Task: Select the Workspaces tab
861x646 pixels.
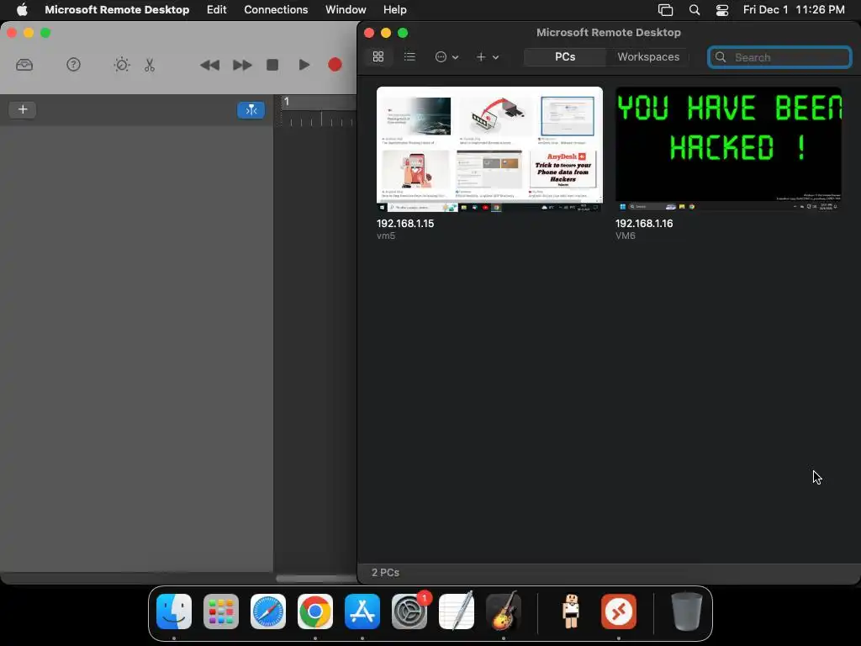Action: click(648, 56)
